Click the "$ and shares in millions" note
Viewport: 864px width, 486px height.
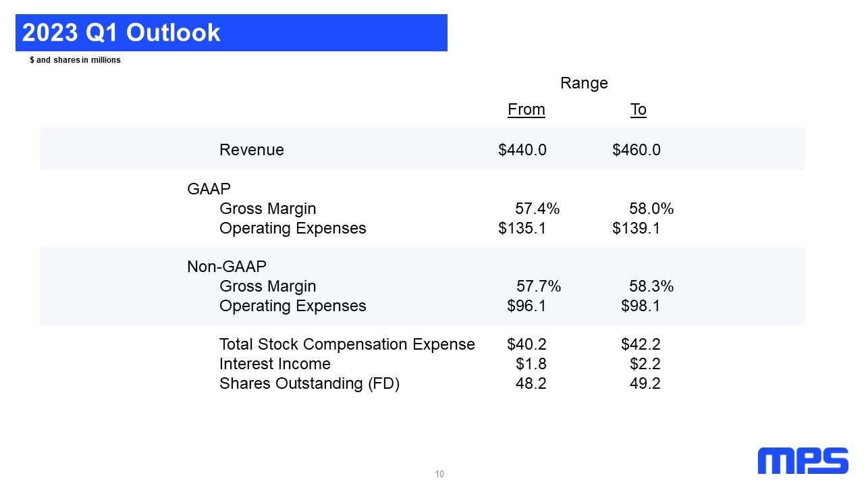pyautogui.click(x=75, y=60)
